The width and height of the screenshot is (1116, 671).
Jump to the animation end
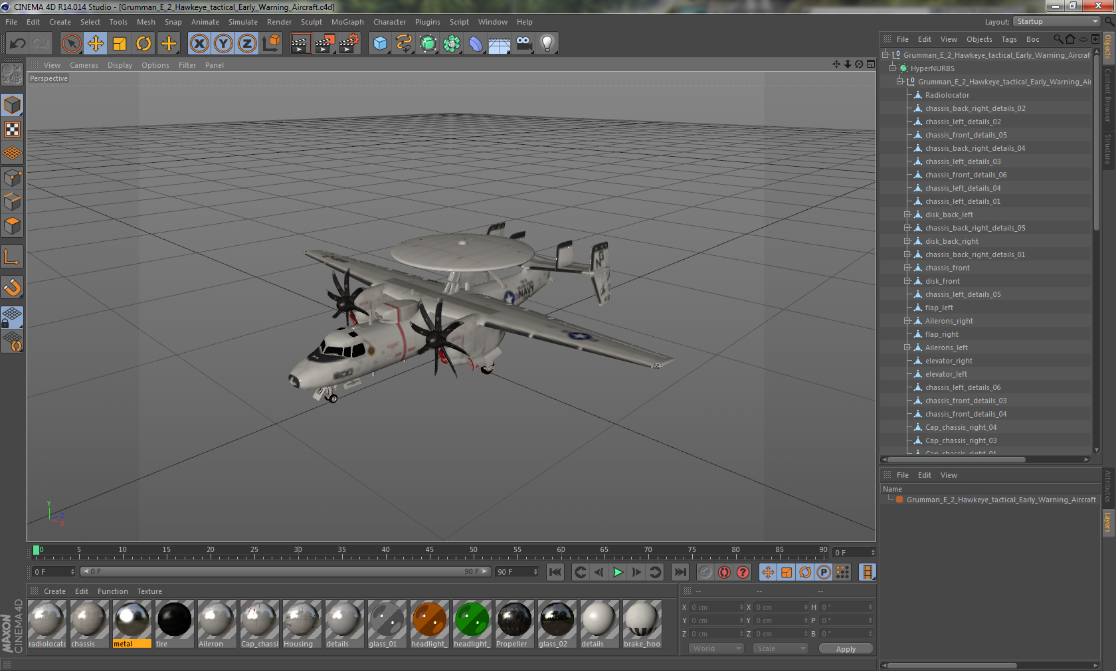click(680, 572)
